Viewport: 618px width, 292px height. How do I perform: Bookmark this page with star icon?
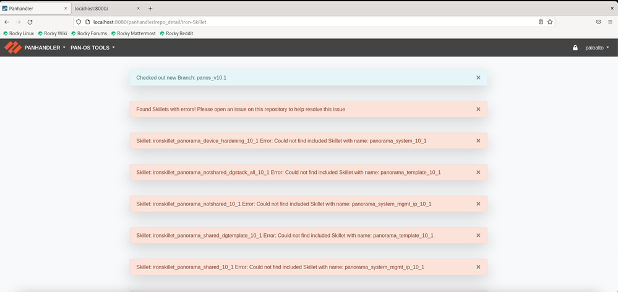[x=550, y=22]
